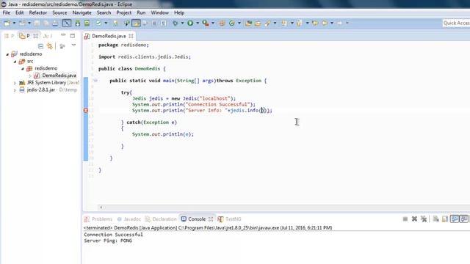Click "Connection Successful" console output line

tap(113, 235)
